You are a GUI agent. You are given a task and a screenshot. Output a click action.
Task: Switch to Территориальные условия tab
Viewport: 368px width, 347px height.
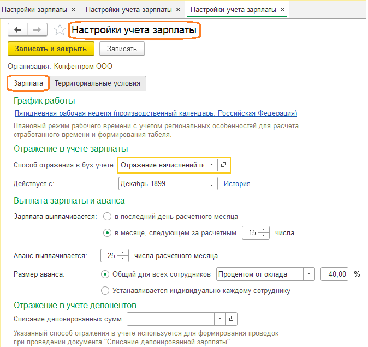tap(97, 83)
